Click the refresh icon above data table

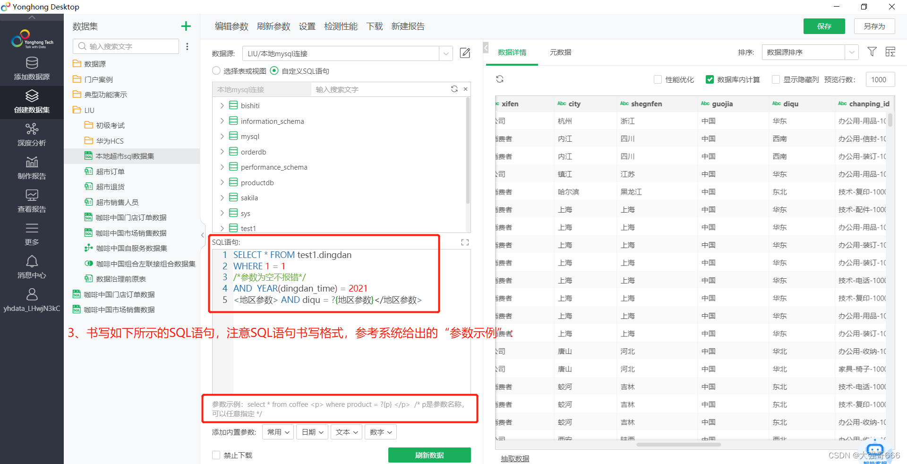[x=500, y=79]
